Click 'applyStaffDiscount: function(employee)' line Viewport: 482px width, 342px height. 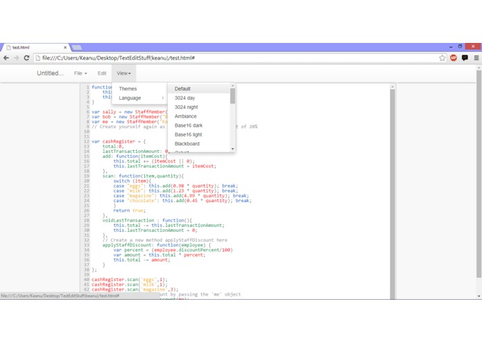157,245
